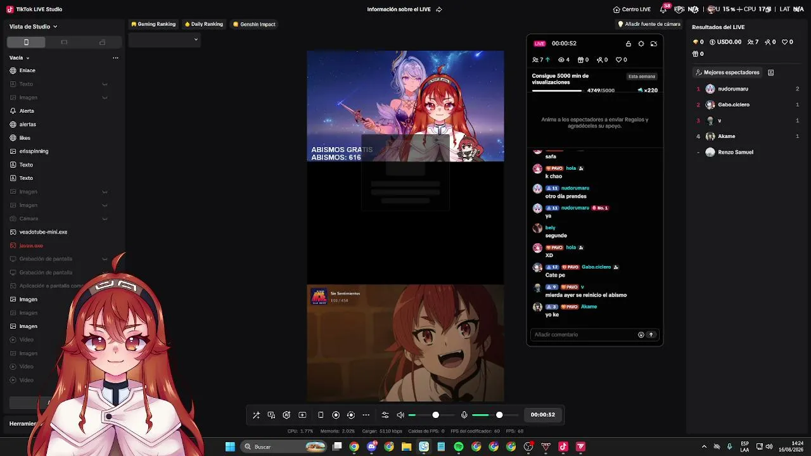The image size is (811, 456).
Task: Open Spotify from the taskbar
Action: pos(459,446)
